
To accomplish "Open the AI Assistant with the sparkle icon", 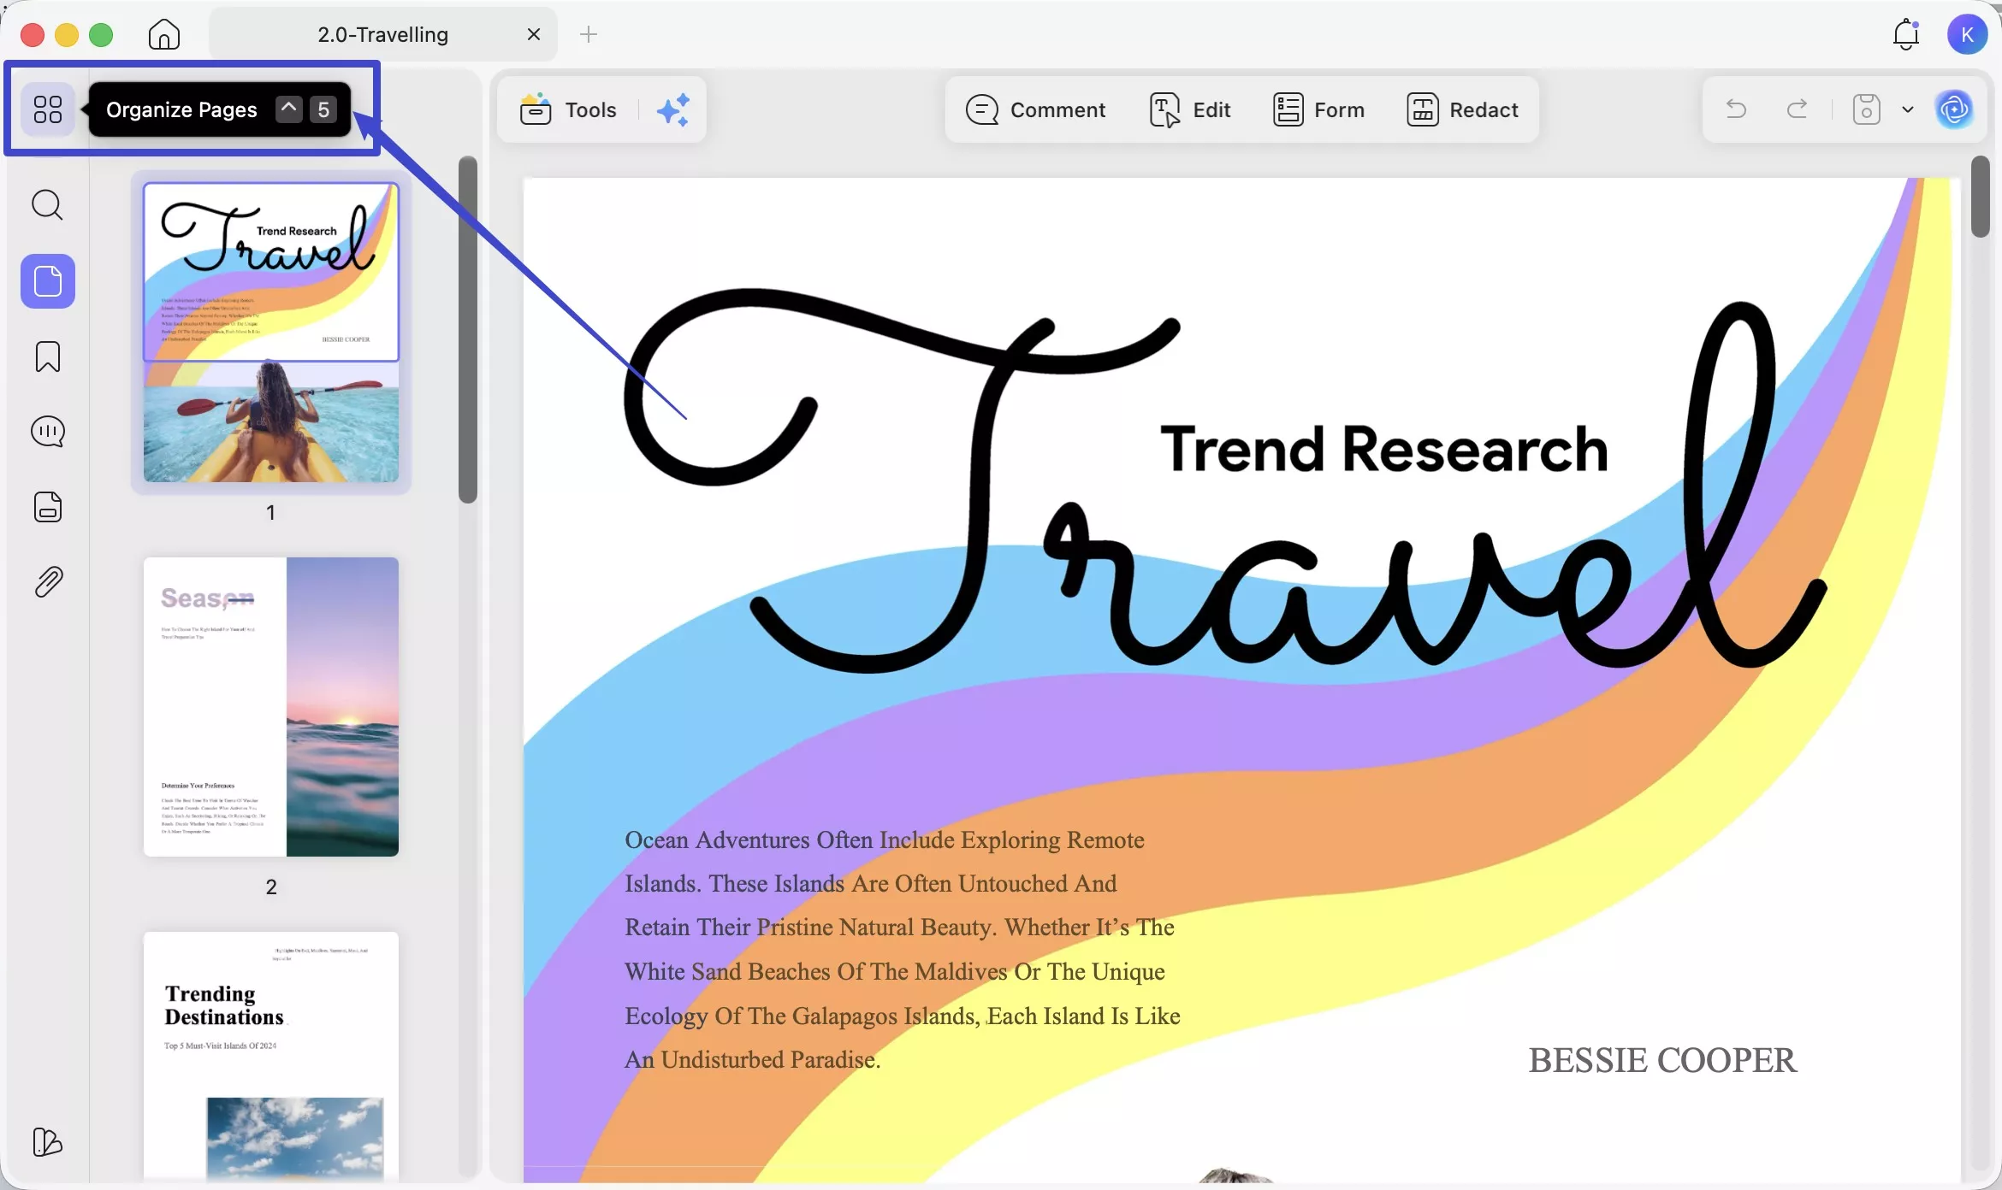I will tap(673, 109).
